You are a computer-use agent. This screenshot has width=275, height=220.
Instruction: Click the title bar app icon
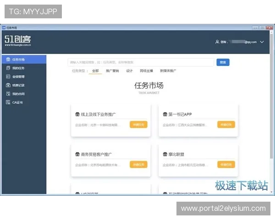[x=4, y=27]
